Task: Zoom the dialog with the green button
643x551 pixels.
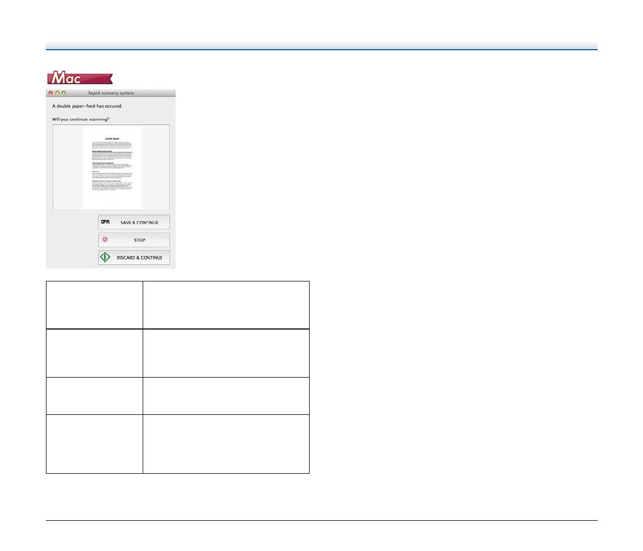Action: pyautogui.click(x=64, y=93)
